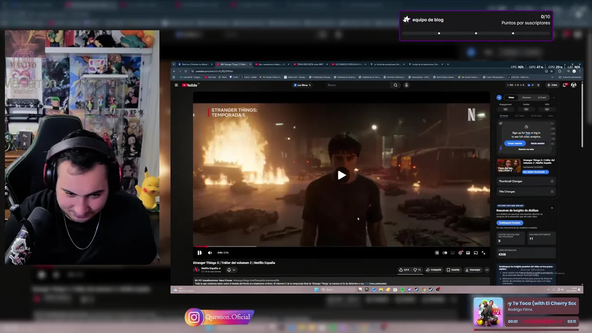Screen dimensions: 592x333
Task: Reload the page with the browser refresh icon
Action: [x=185, y=71]
